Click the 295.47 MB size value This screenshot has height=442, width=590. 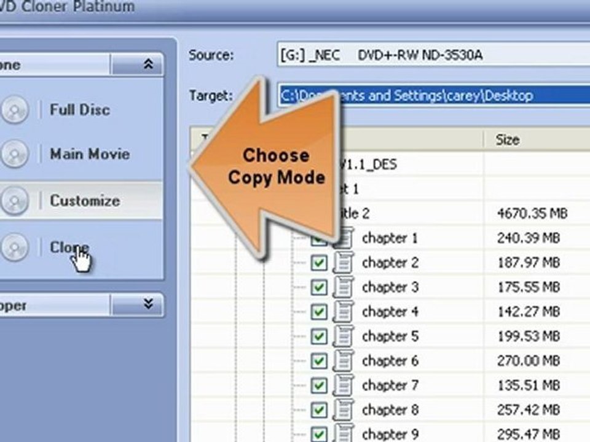coord(529,435)
